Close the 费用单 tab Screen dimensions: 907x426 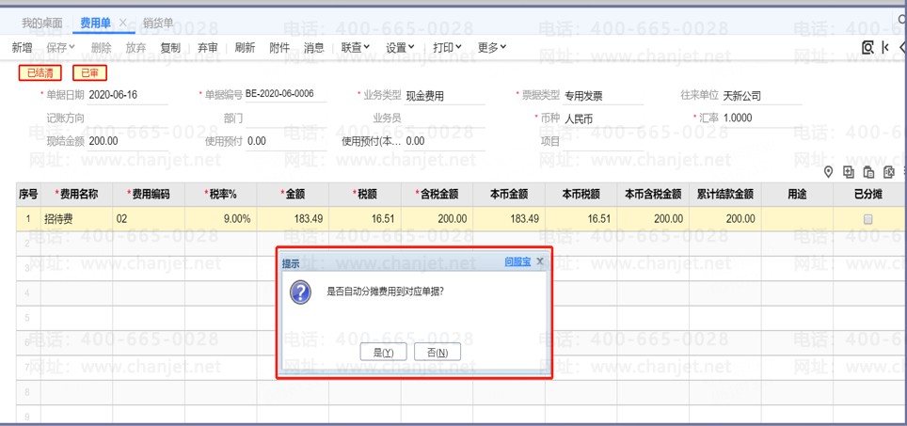(x=122, y=23)
